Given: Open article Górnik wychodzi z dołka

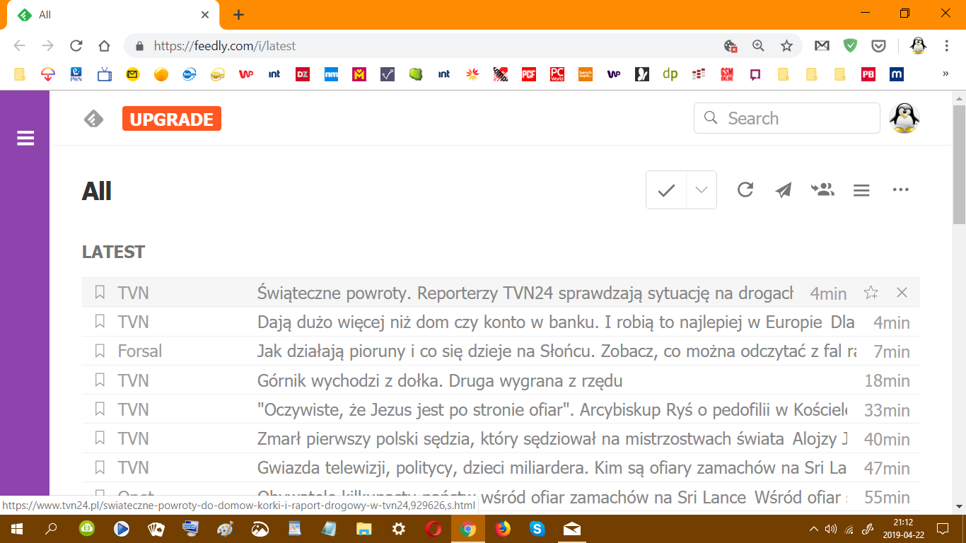Looking at the screenshot, I should tap(440, 381).
